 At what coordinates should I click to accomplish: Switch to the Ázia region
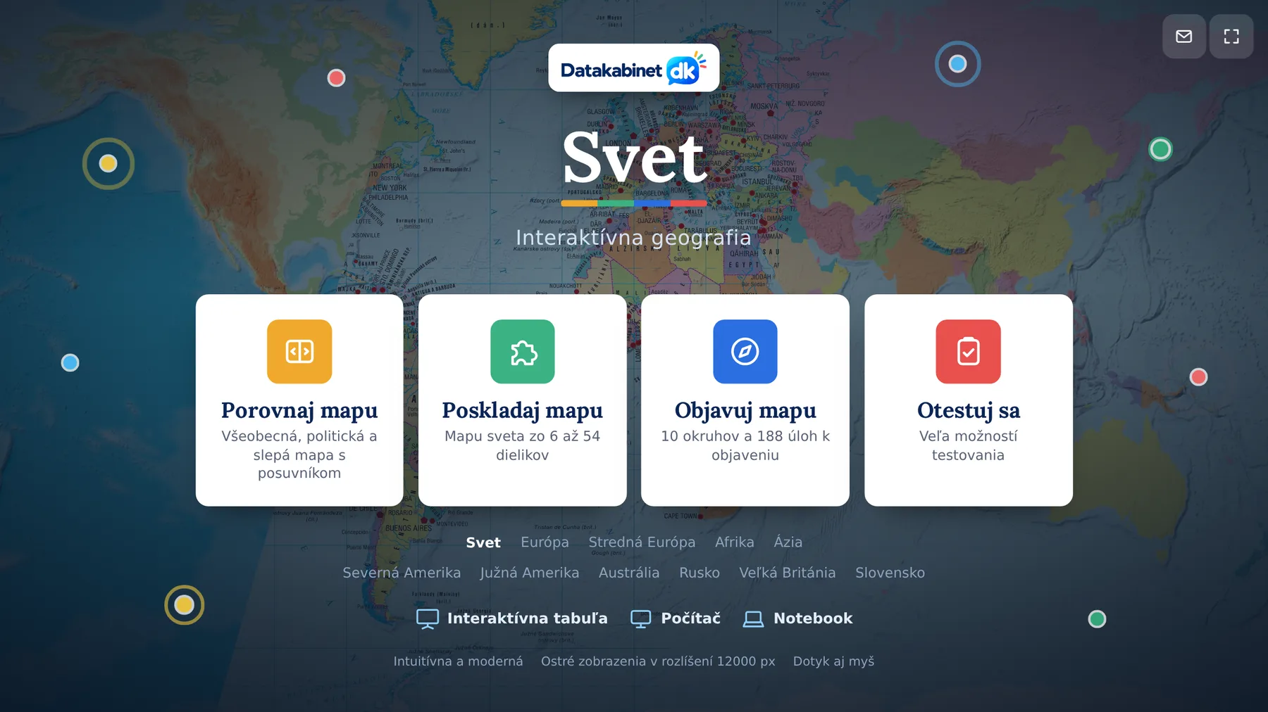pos(788,542)
